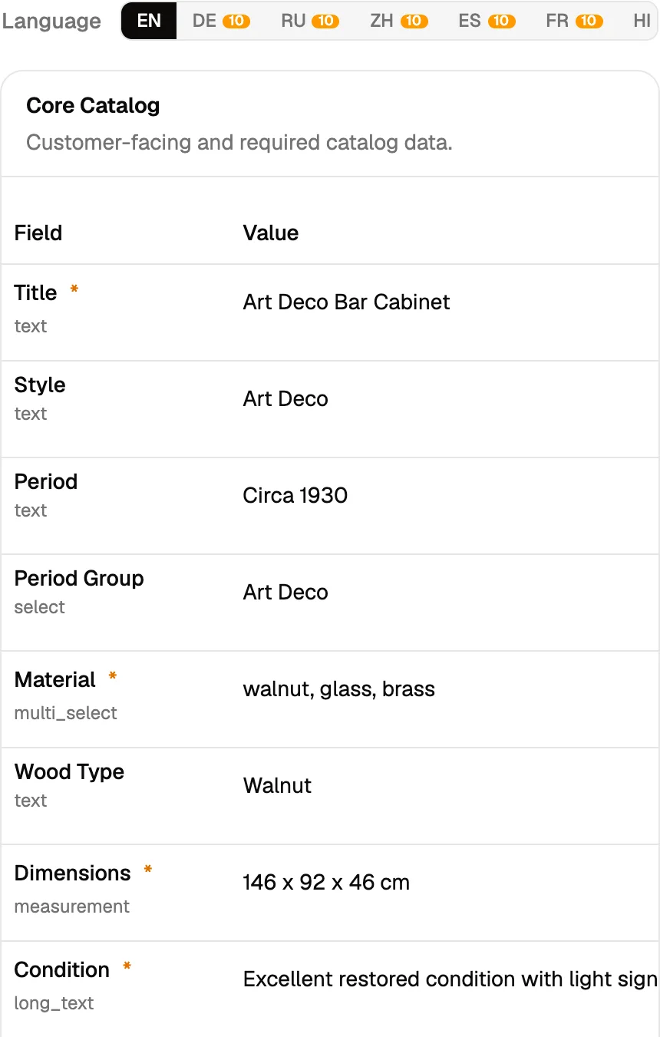Screen dimensions: 660x1037
Task: Click the orange 10 badge on RU
Action: click(x=325, y=21)
